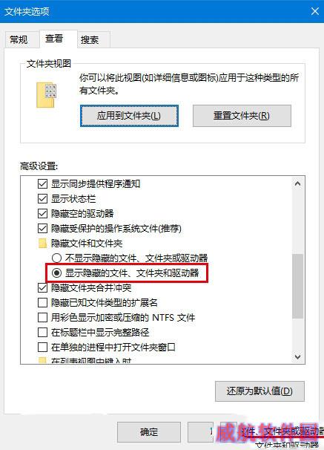This screenshot has height=450, width=324.
Task: Click the 隐藏文件和文件夹 folder icon
Action: [42, 244]
